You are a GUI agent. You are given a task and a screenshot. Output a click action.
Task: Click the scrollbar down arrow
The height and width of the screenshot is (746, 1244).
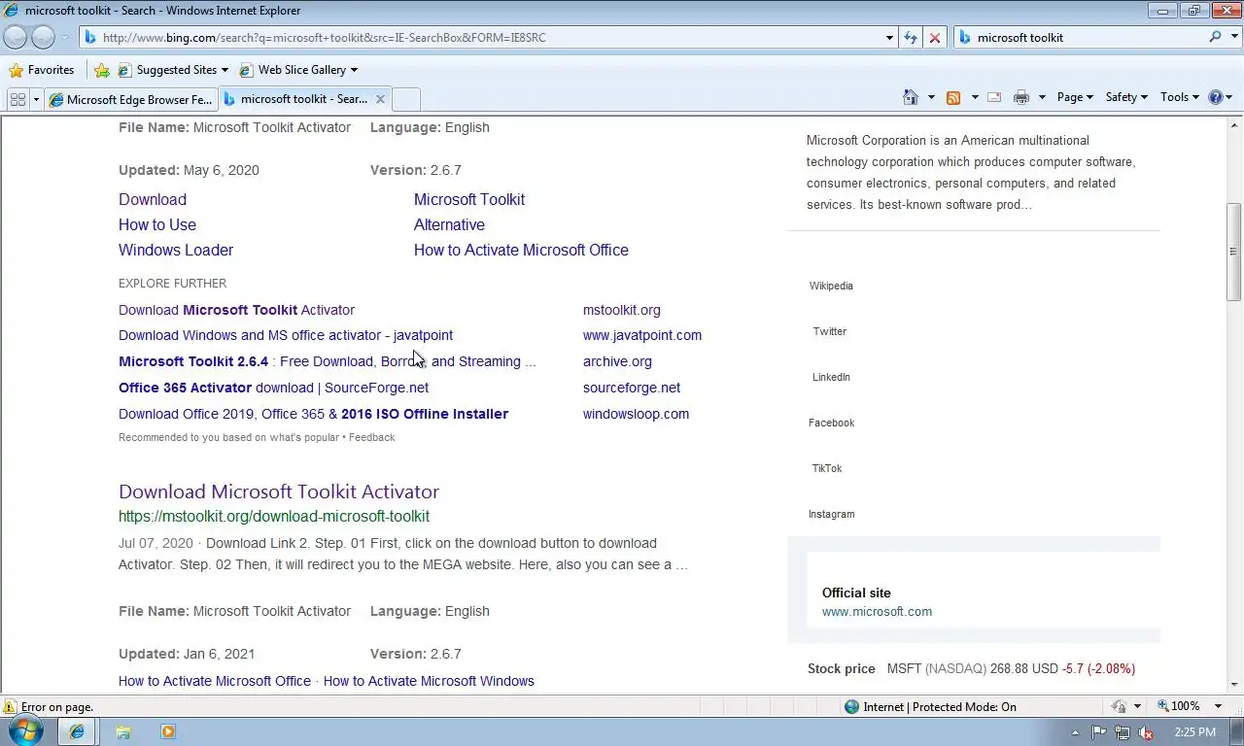click(1234, 685)
